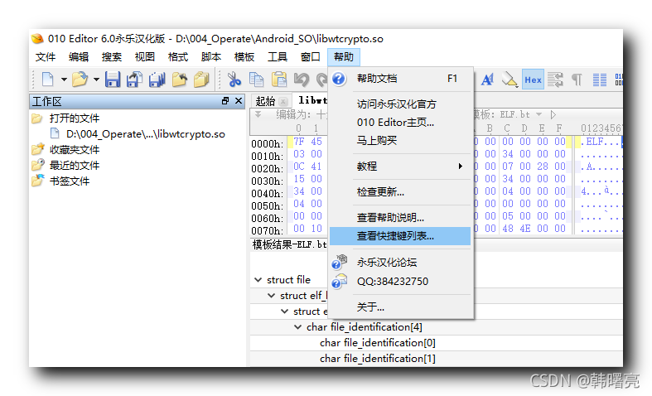652x396 pixels.
Task: Click the double-chevron expander left of 编辑为
Action: pos(258,114)
